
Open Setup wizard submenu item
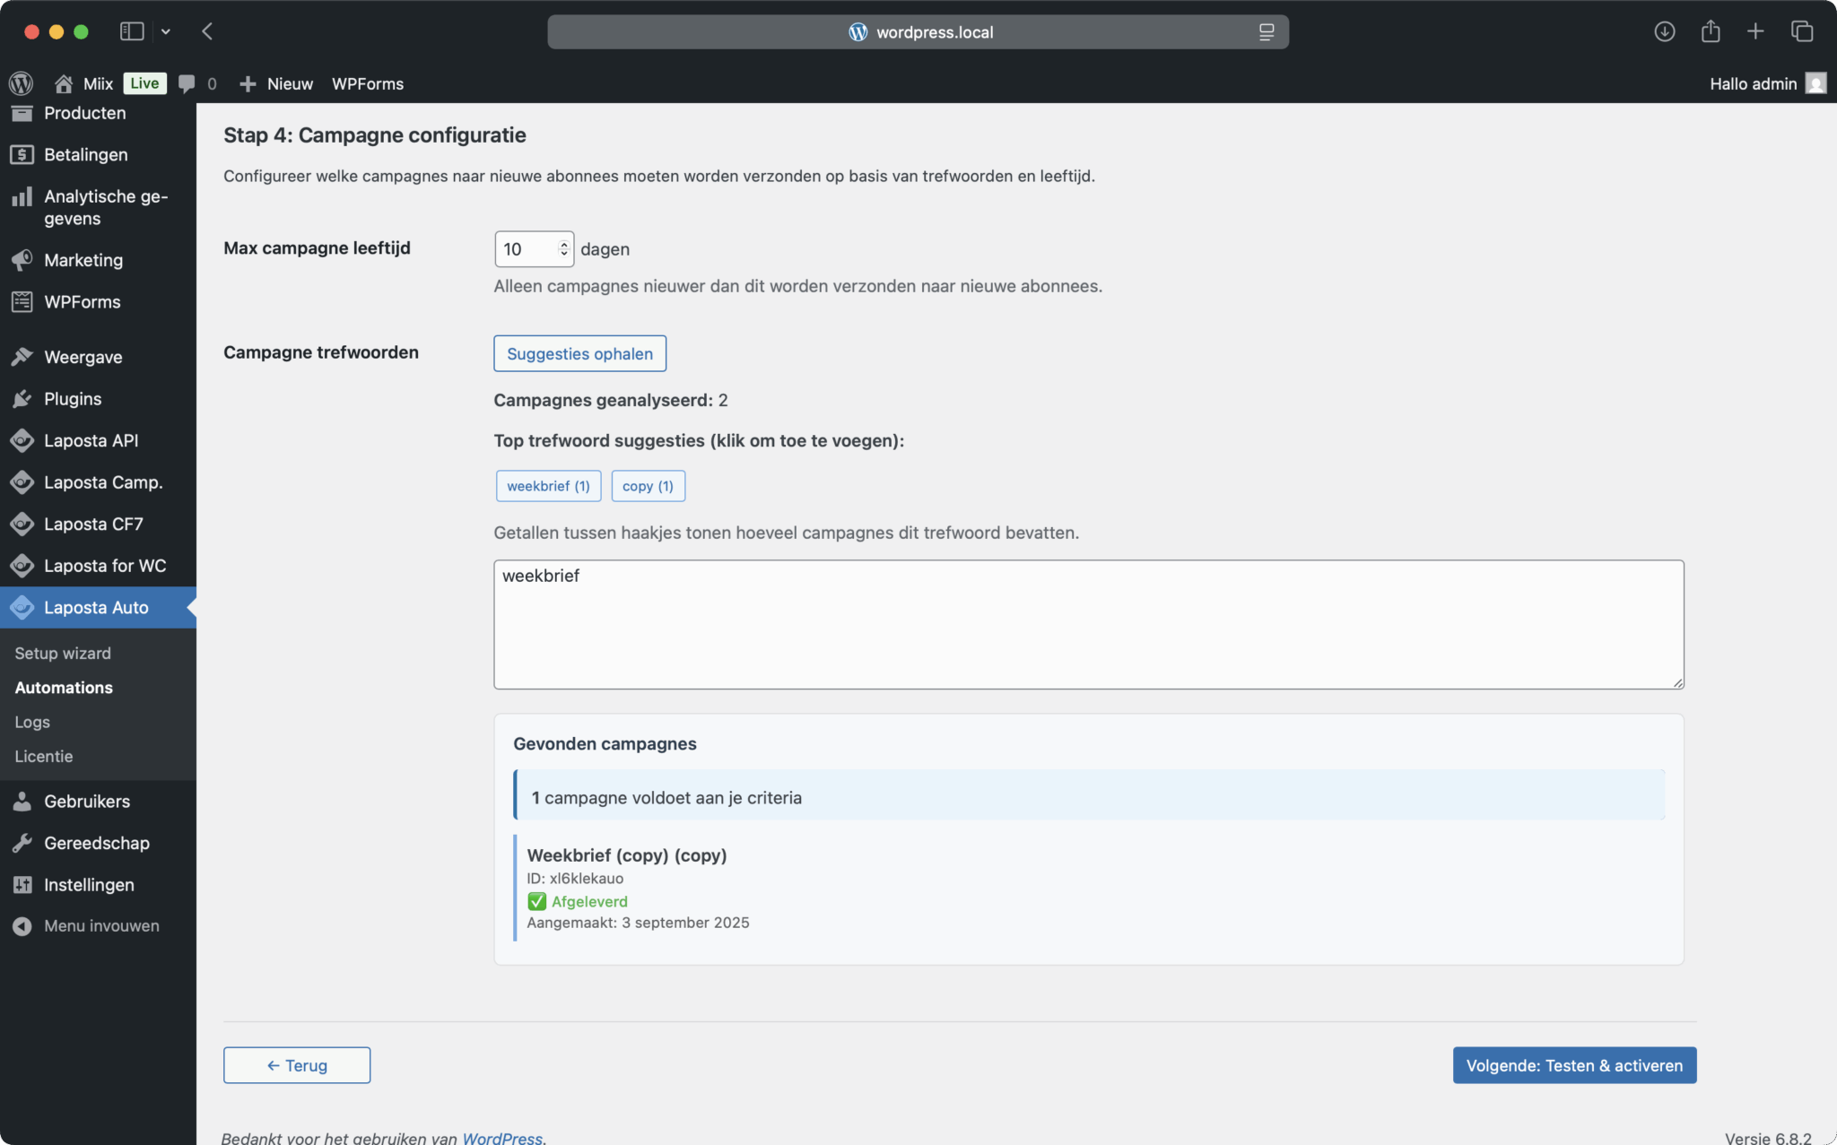pos(63,654)
